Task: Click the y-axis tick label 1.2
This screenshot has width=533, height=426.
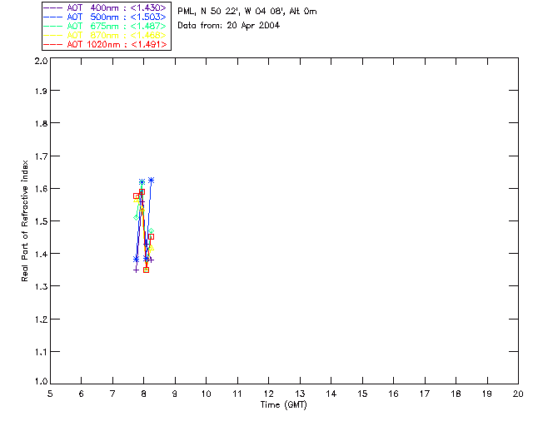Action: 41,319
